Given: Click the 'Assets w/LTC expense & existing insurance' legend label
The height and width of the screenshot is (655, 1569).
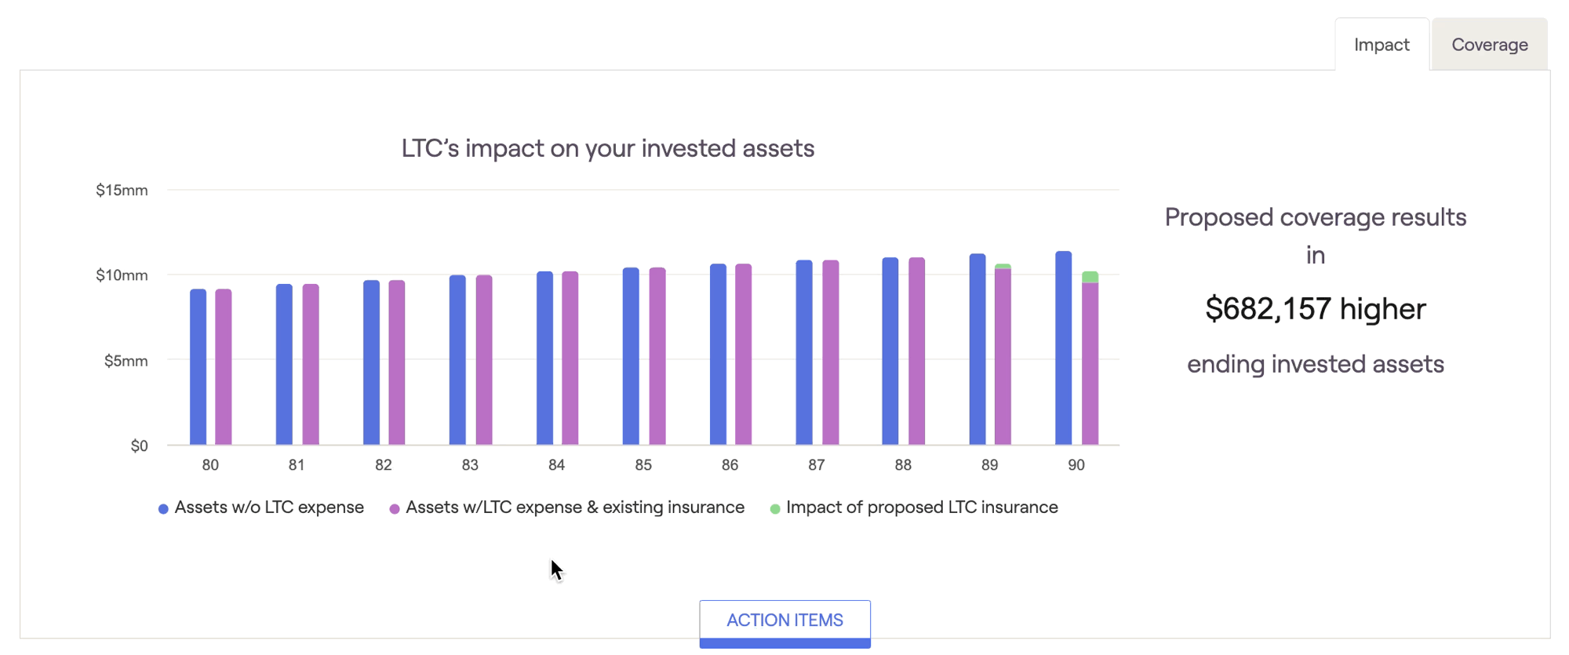Looking at the screenshot, I should (x=575, y=508).
